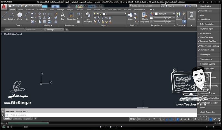
Task: Select the Mirror tool in Modify
Action: pyautogui.click(x=44, y=18)
